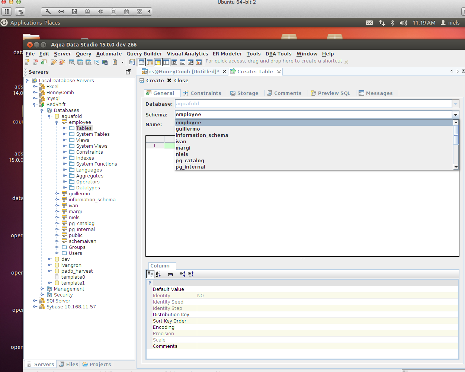
Task: Expand the SQl Server tree node
Action: click(35, 301)
